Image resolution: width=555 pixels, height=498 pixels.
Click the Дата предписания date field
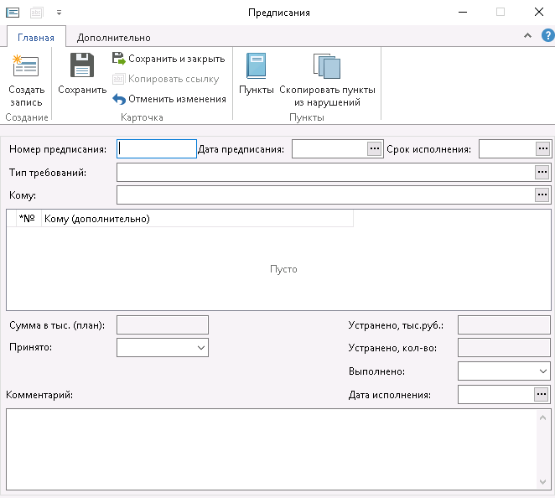(x=329, y=148)
